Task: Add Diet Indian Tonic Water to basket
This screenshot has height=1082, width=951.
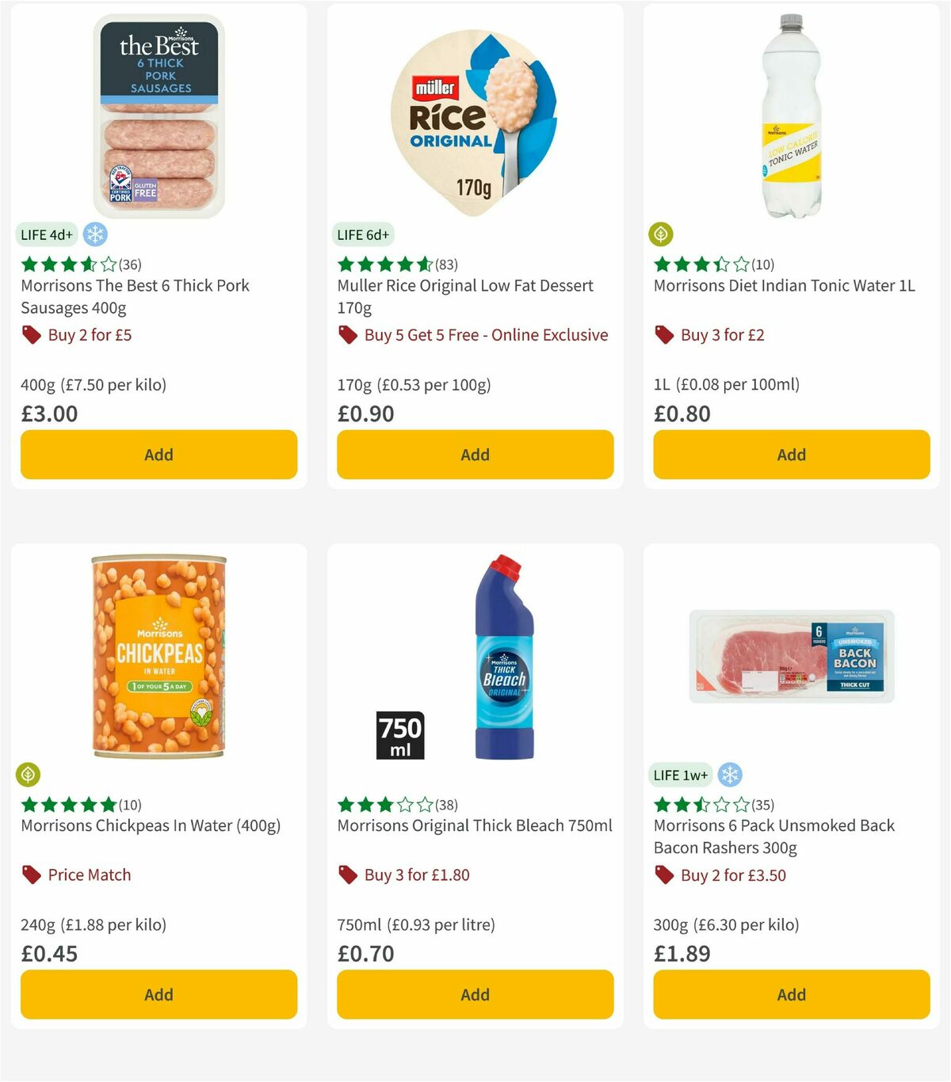Action: tap(790, 455)
